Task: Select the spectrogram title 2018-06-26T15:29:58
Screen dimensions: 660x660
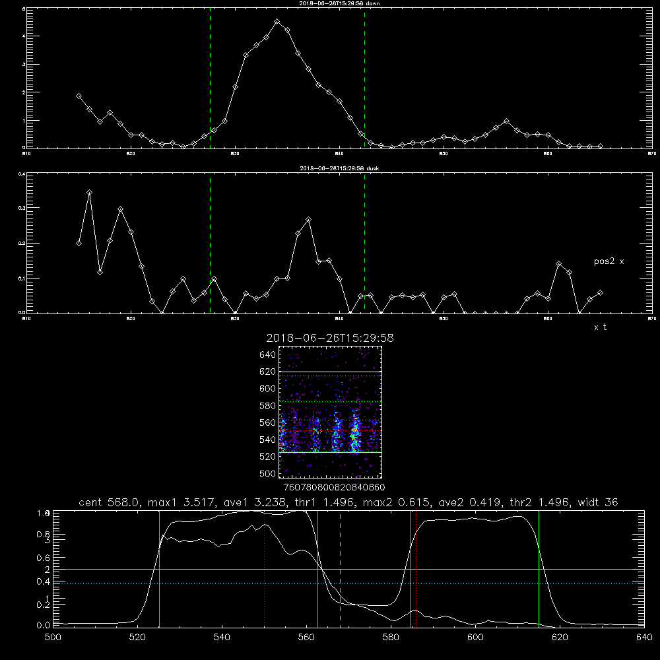Action: (x=330, y=338)
